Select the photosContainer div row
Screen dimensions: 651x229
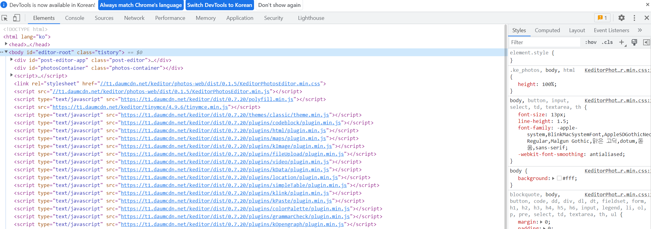(98, 68)
